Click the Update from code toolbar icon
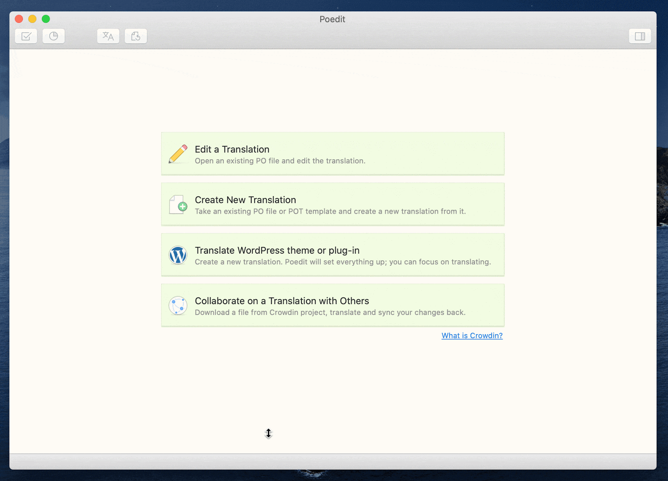Screen dimensions: 668x481 pyautogui.click(x=136, y=36)
